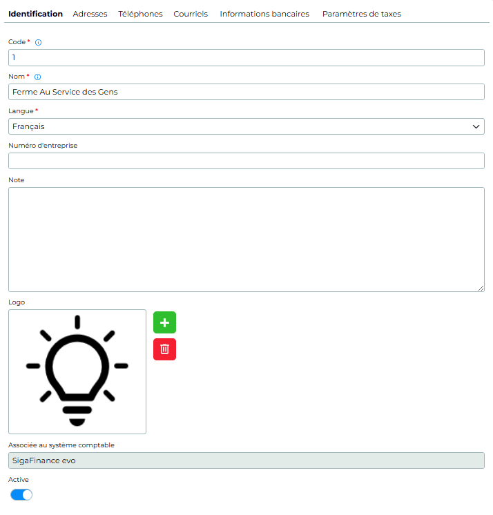493x515 pixels.
Task: View the Paramètres de taxes tab
Action: 362,14
